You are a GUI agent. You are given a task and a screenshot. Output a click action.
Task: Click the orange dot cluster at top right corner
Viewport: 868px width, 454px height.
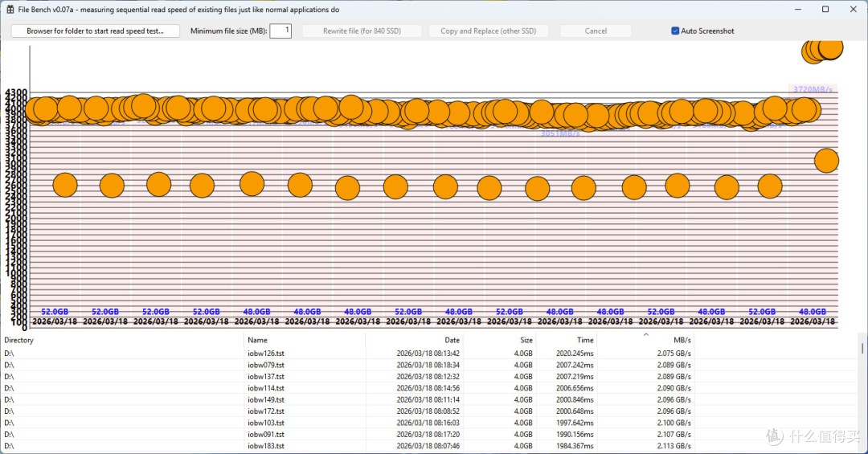(x=823, y=51)
